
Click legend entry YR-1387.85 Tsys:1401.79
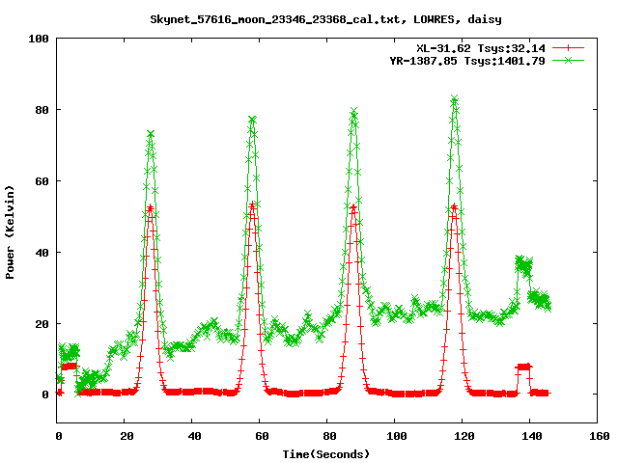(x=467, y=61)
